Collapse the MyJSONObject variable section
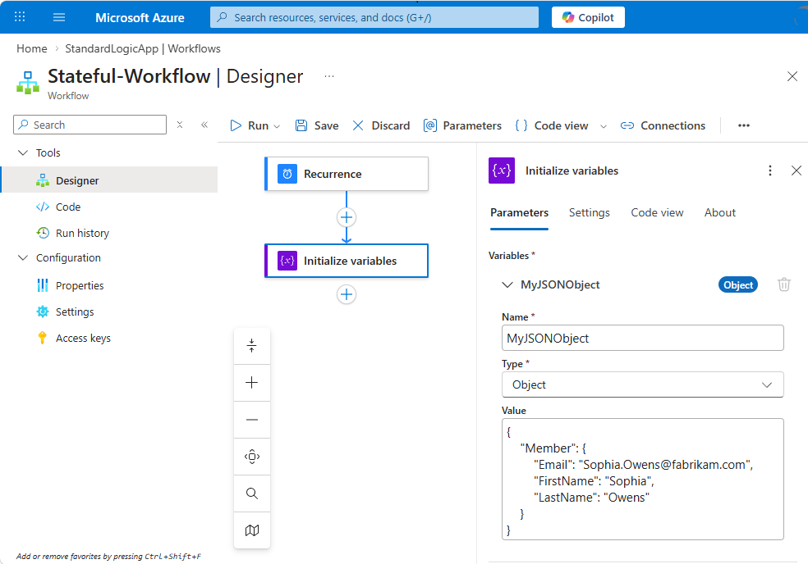Screen dimensions: 808x564 [x=507, y=284]
